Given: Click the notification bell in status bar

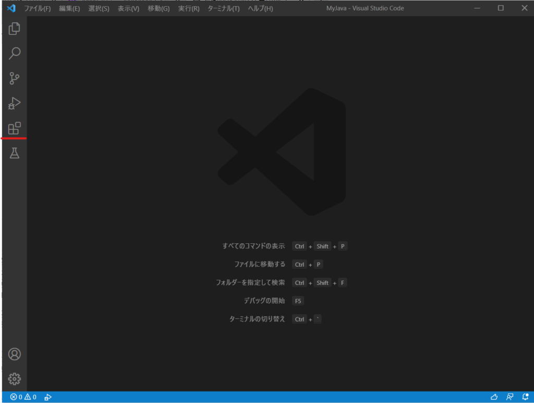Looking at the screenshot, I should click(x=525, y=397).
